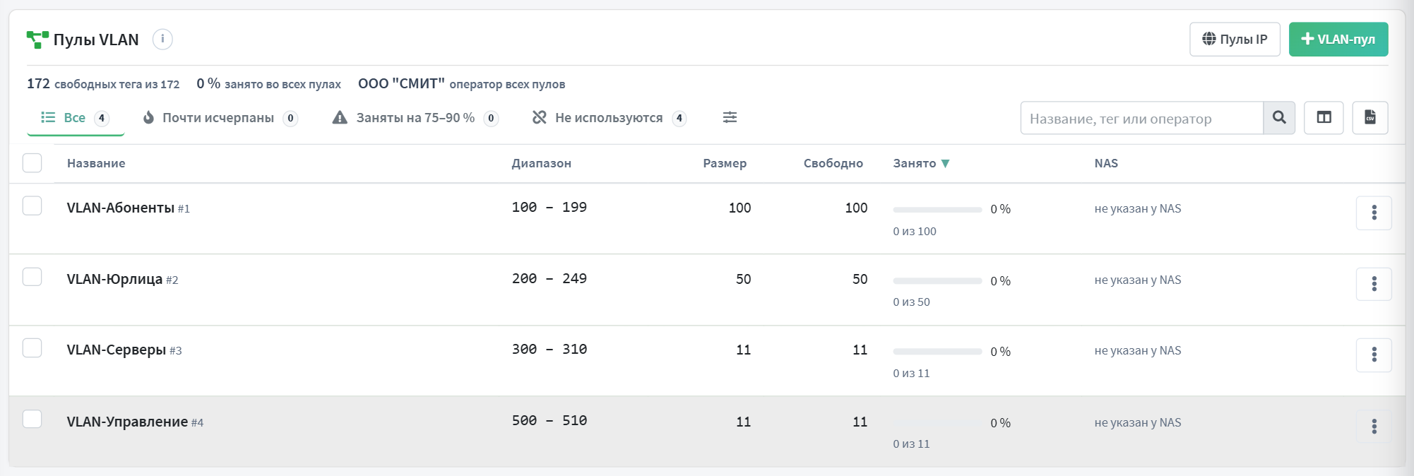This screenshot has width=1414, height=476.
Task: Open the actions menu for VLAN-Абоненты
Action: click(x=1374, y=213)
